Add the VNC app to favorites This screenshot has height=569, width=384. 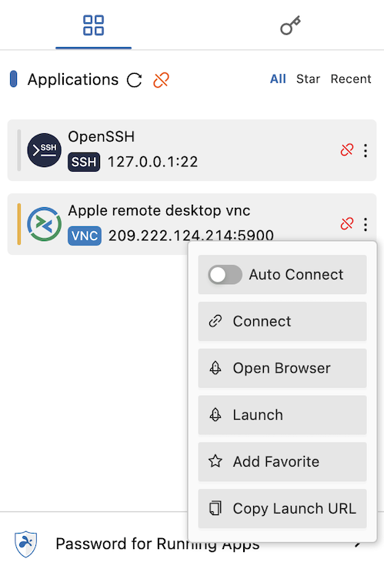282,462
